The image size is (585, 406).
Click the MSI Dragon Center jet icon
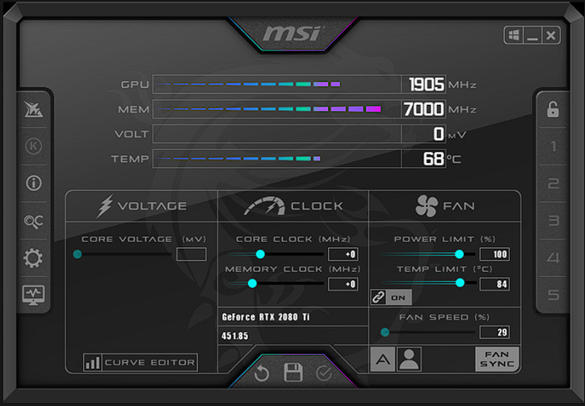coord(34,109)
